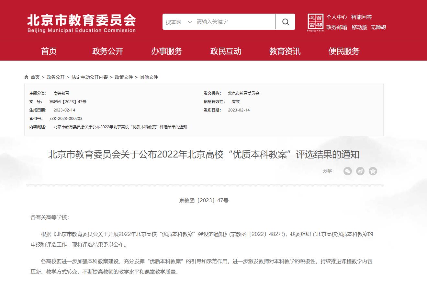Click the 生成日期 value 2023-02-14
427x291 pixels.
coord(64,110)
